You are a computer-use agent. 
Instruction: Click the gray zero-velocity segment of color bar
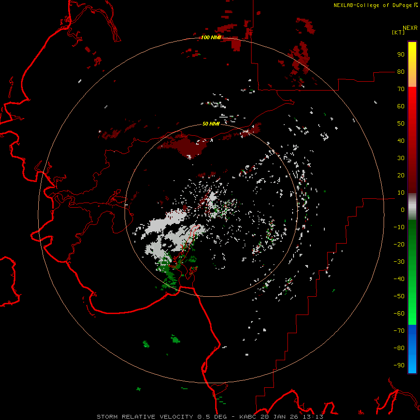412,207
